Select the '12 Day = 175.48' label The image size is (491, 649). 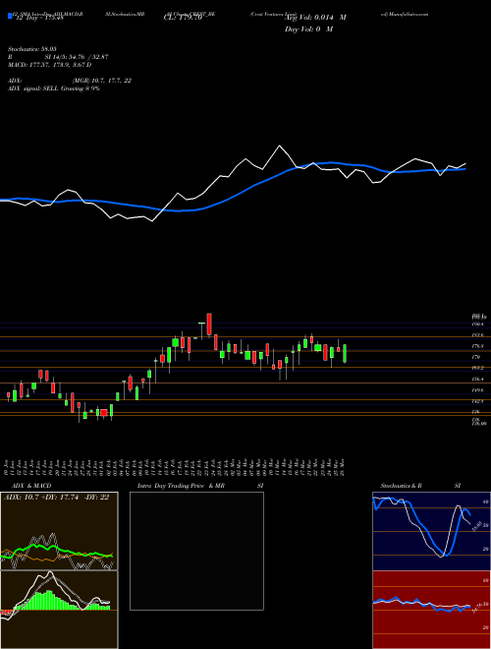(38, 18)
